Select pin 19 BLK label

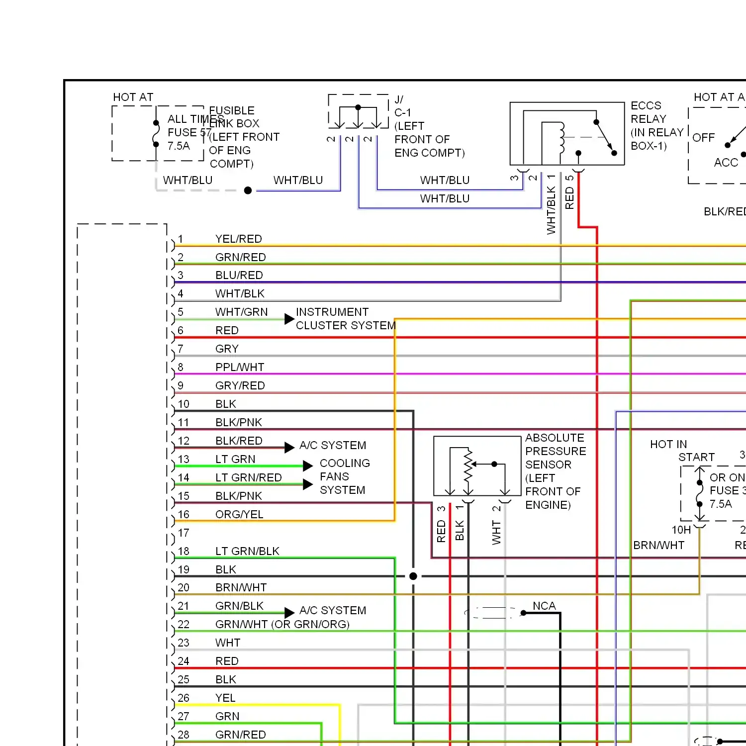[x=226, y=569]
